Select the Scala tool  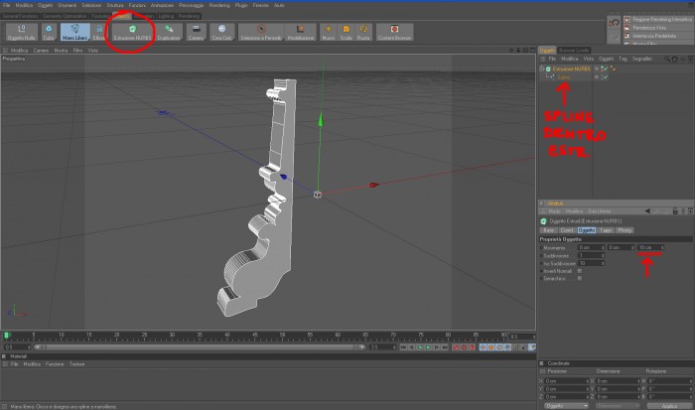point(346,32)
